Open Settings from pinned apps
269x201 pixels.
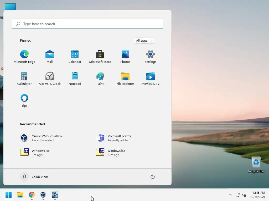coord(151,57)
